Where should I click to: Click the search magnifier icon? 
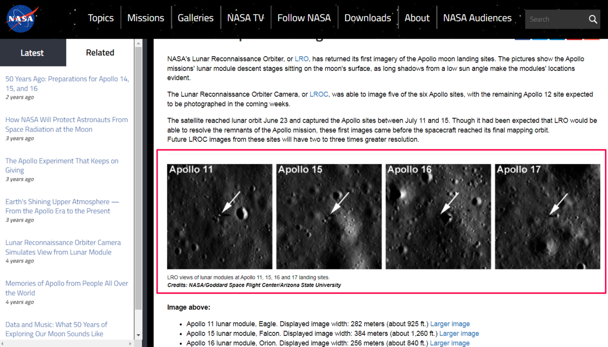[593, 19]
